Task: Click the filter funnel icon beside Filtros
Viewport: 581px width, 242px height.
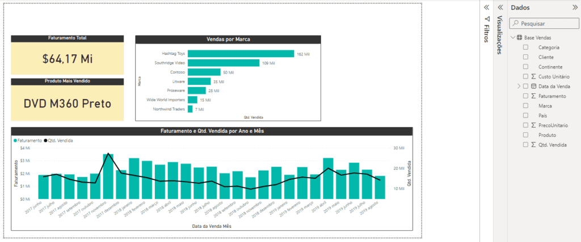Action: pos(487,19)
